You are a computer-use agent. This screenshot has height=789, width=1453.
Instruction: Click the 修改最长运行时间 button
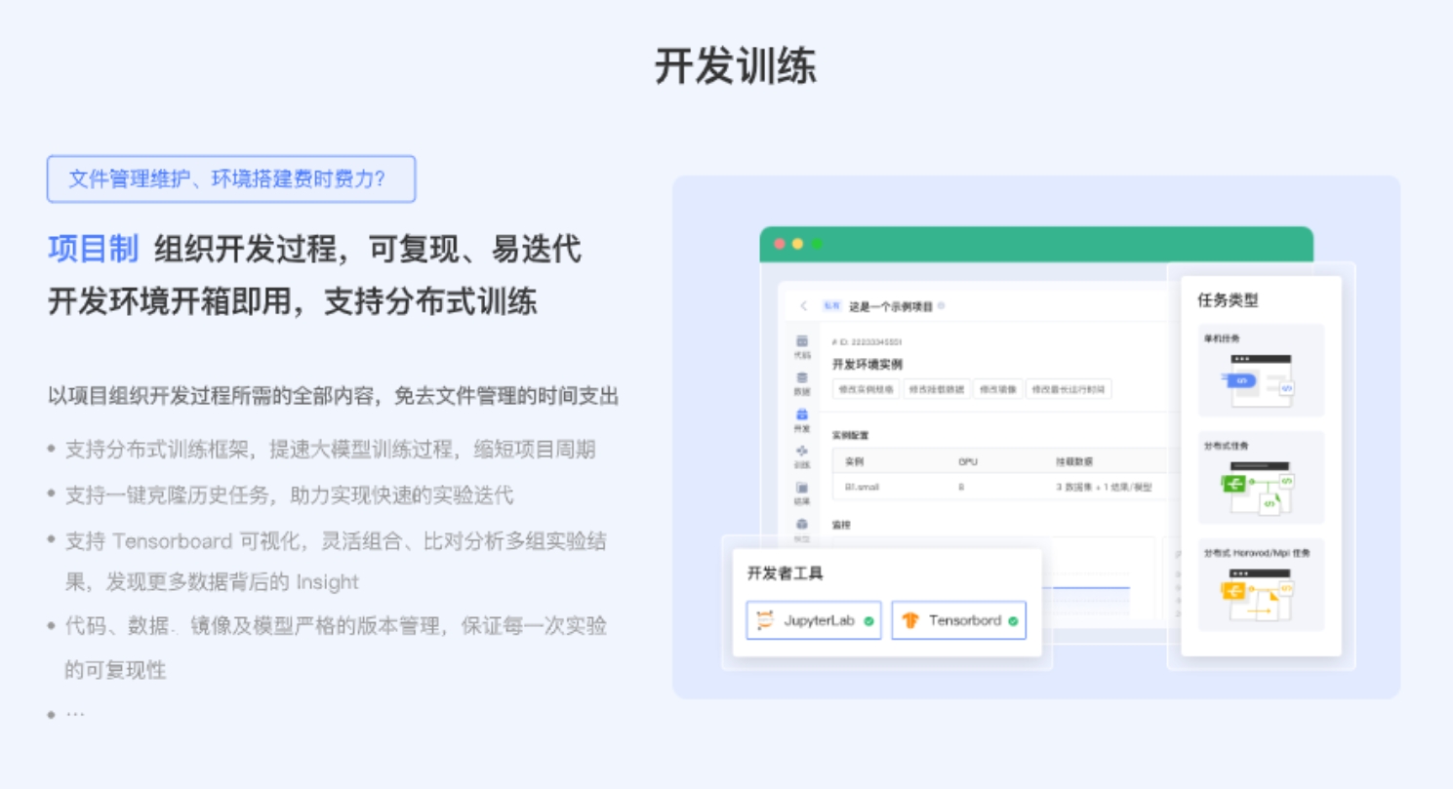pos(1069,389)
